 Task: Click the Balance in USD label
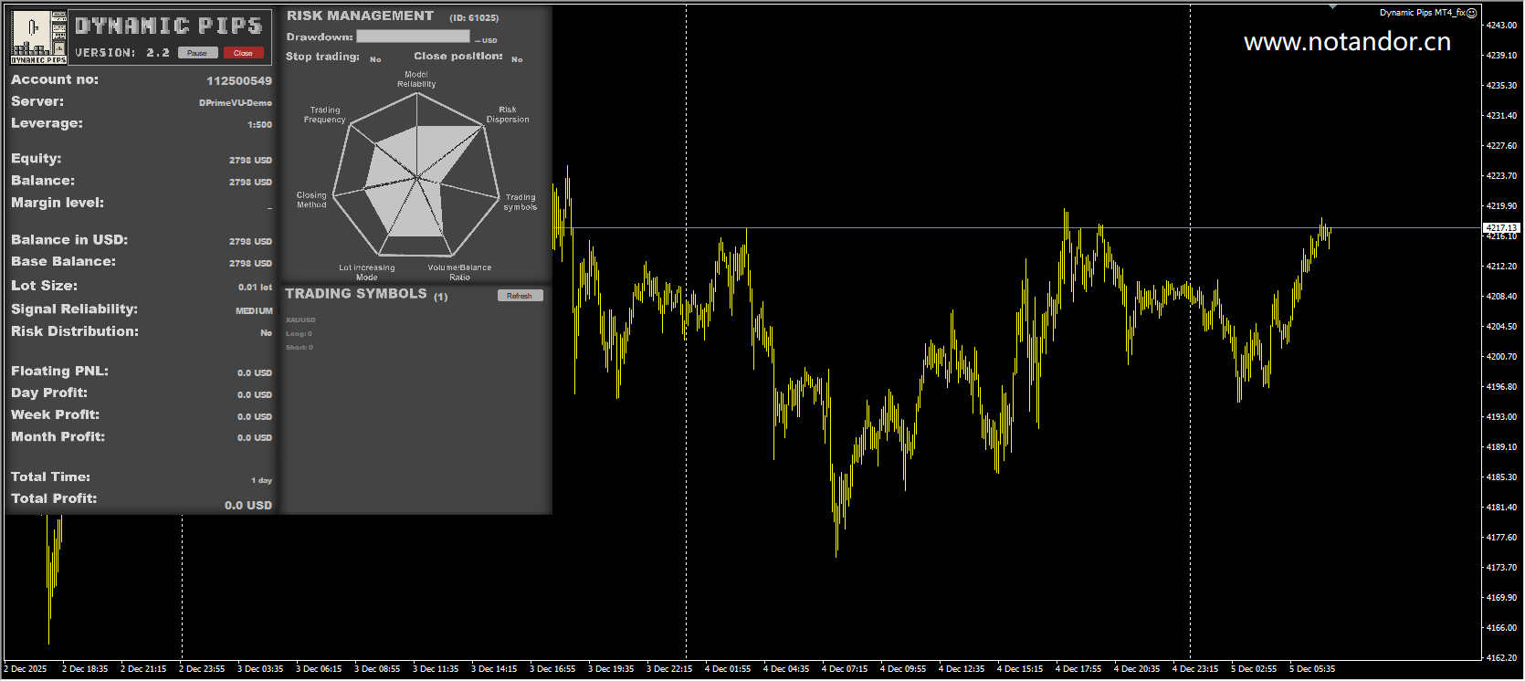[69, 240]
